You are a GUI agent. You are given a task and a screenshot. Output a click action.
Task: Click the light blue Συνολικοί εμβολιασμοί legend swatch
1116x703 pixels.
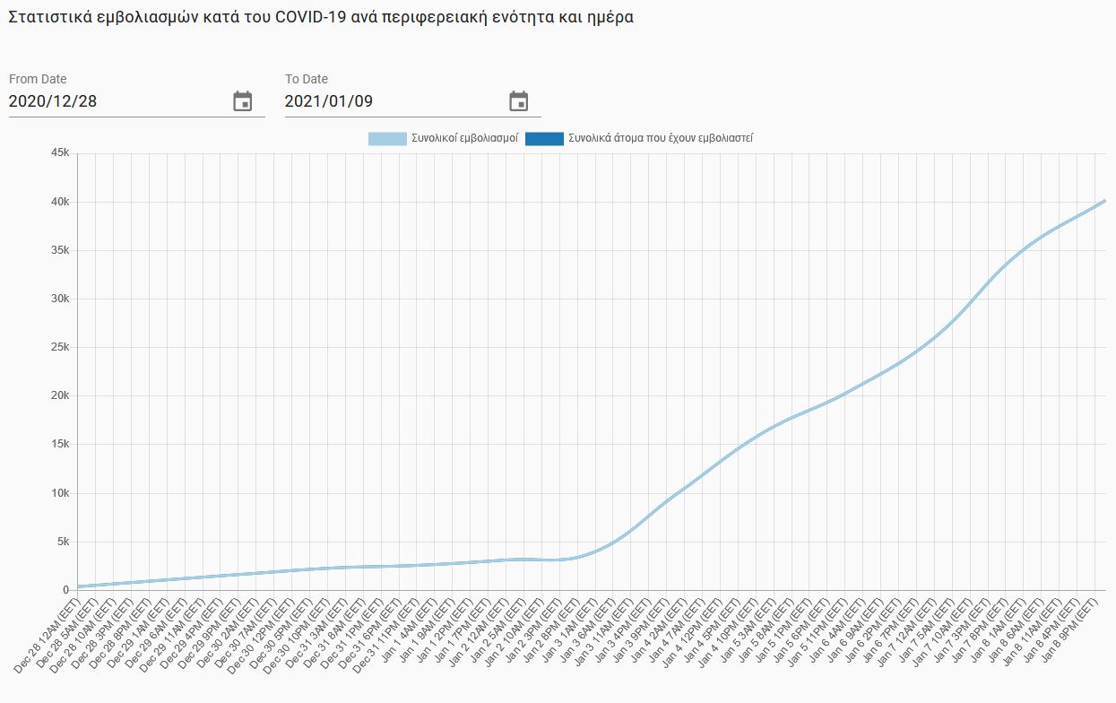tap(387, 139)
